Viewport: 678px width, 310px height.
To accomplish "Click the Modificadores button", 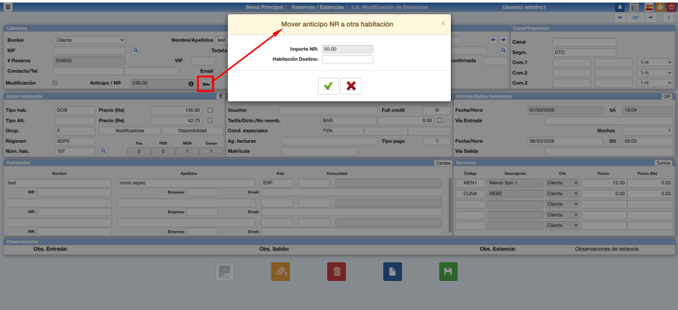I will point(130,131).
